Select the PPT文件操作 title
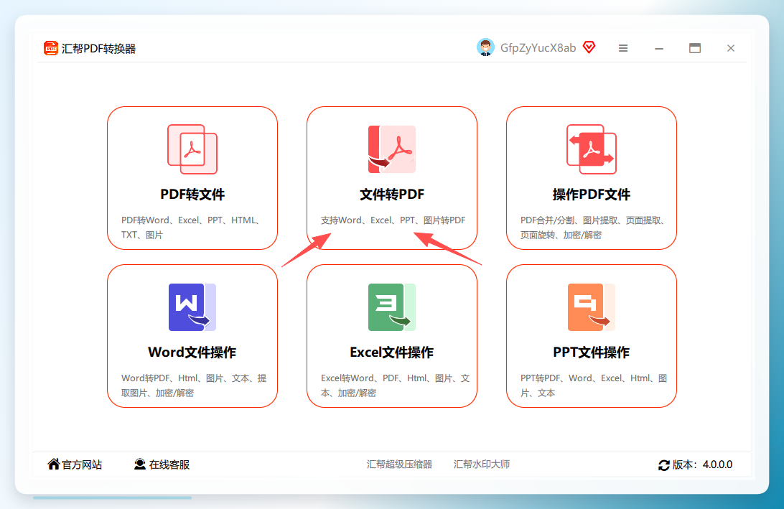784x509 pixels. coord(592,352)
